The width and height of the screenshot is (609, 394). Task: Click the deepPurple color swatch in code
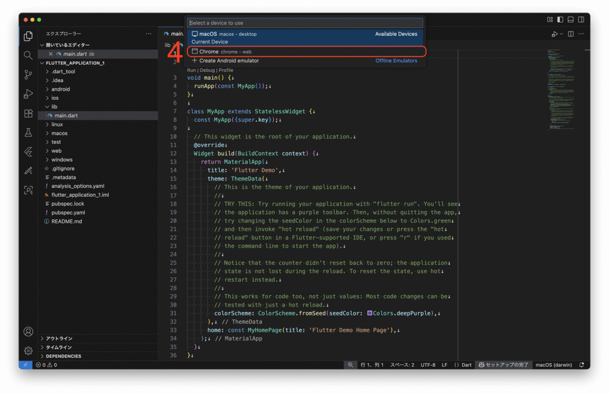[370, 313]
